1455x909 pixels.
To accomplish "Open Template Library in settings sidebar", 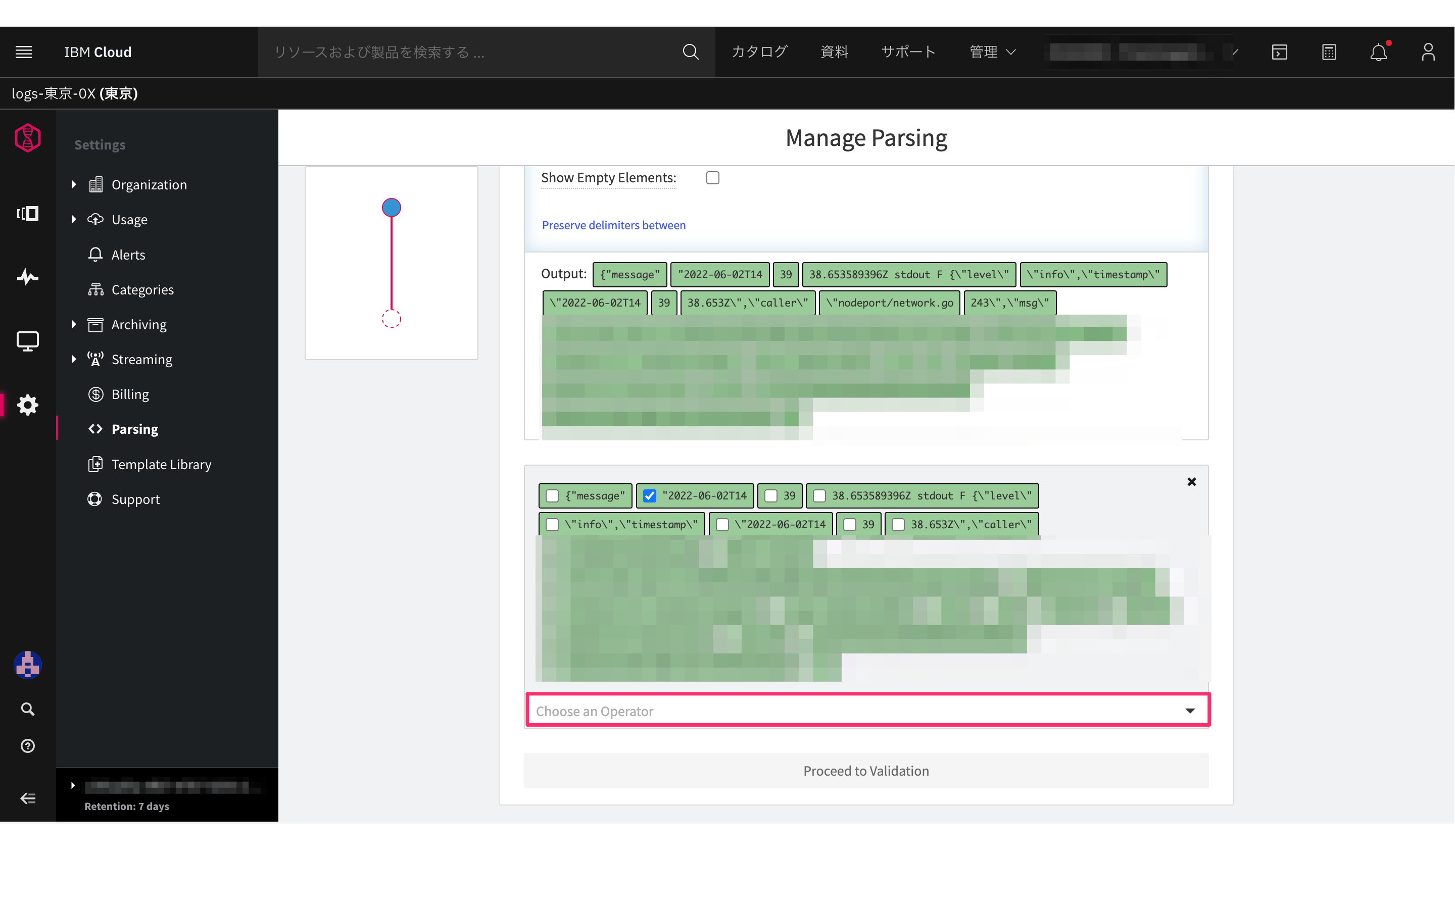I will [161, 464].
